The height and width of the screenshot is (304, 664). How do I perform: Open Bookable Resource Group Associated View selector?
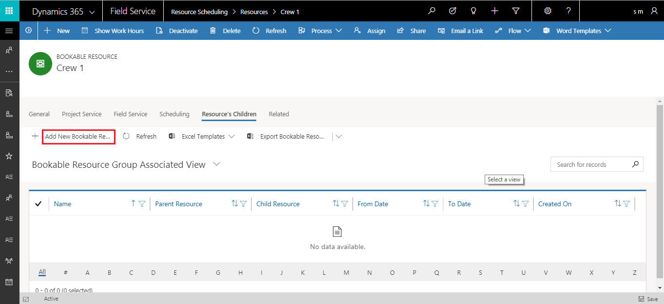[217, 164]
